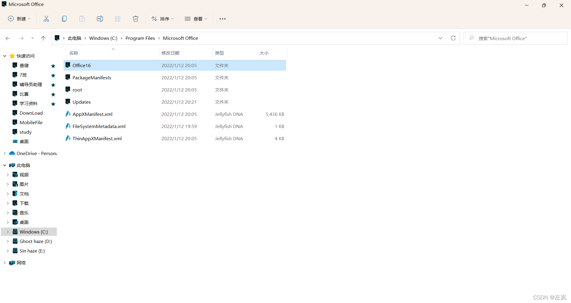Collapse the 此电脑 tree node
The image size is (571, 303).
click(5, 165)
